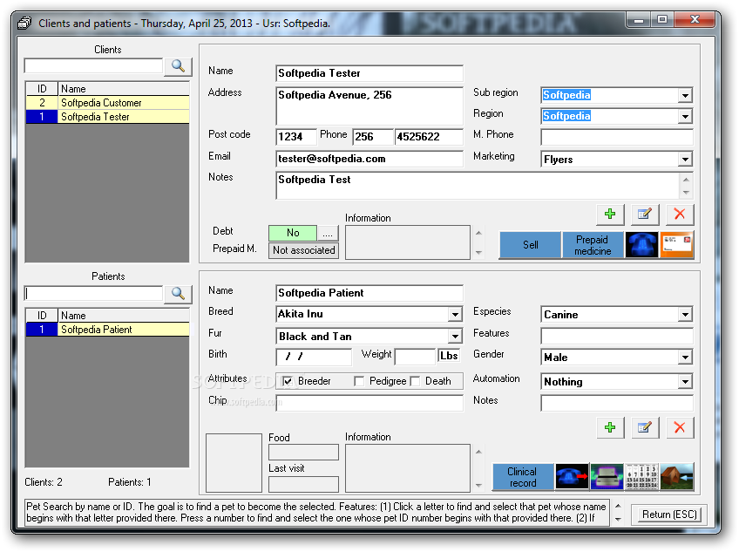This screenshot has width=739, height=552.
Task: Click the Not associated prepaid button
Action: tap(304, 250)
